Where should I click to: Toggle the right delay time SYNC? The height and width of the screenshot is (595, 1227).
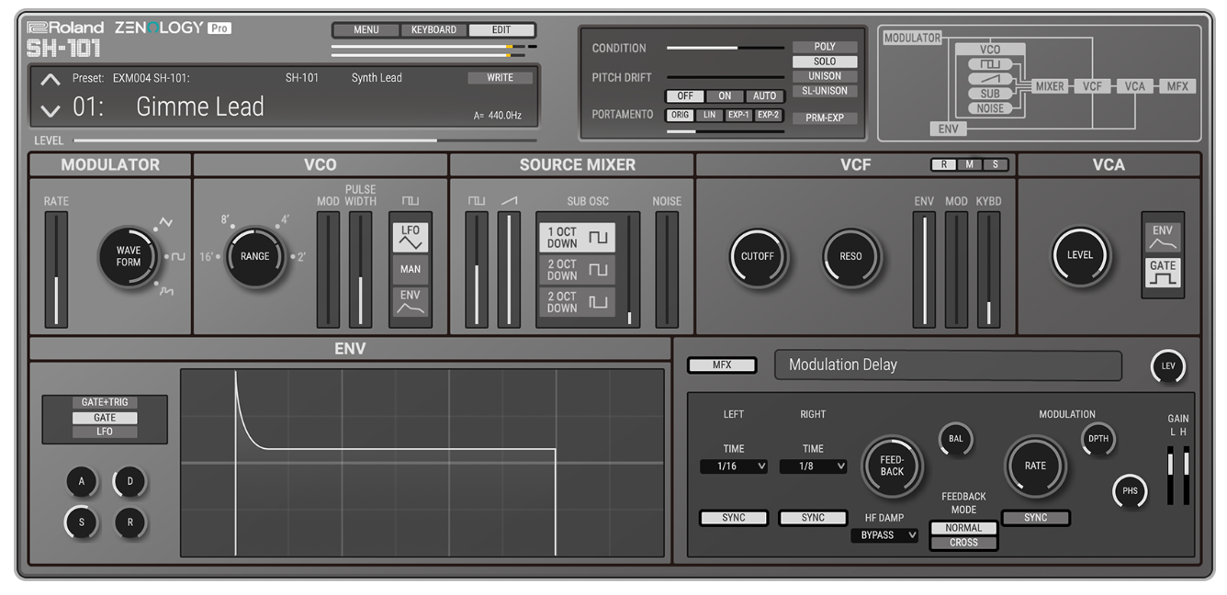(x=813, y=518)
